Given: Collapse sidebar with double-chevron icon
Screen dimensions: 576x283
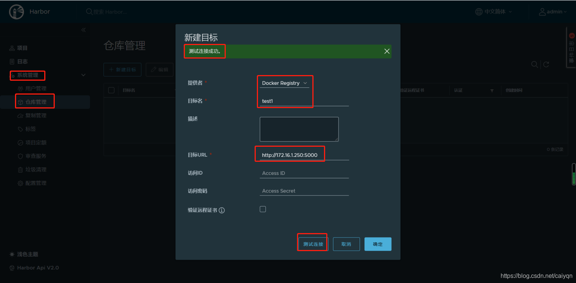Looking at the screenshot, I should [83, 30].
